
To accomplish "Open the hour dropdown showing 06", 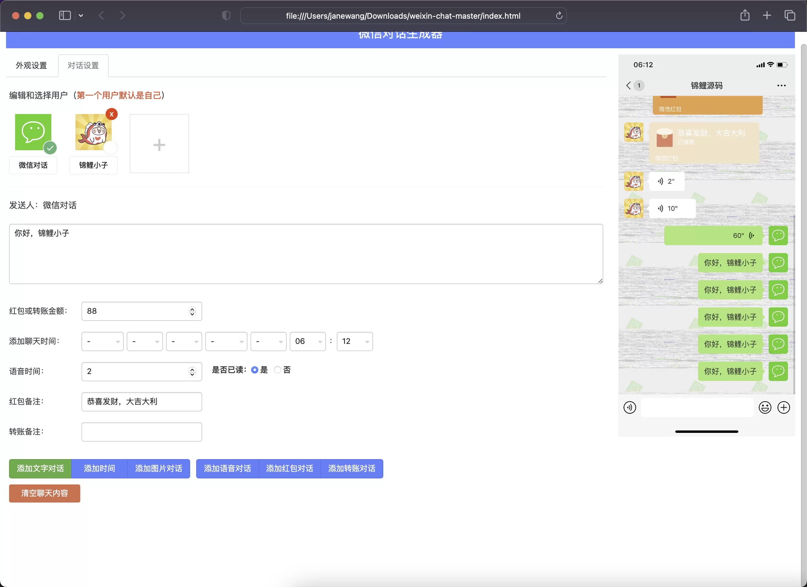I will click(308, 341).
